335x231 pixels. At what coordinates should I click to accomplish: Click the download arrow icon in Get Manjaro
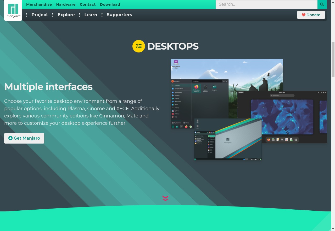coord(10,138)
